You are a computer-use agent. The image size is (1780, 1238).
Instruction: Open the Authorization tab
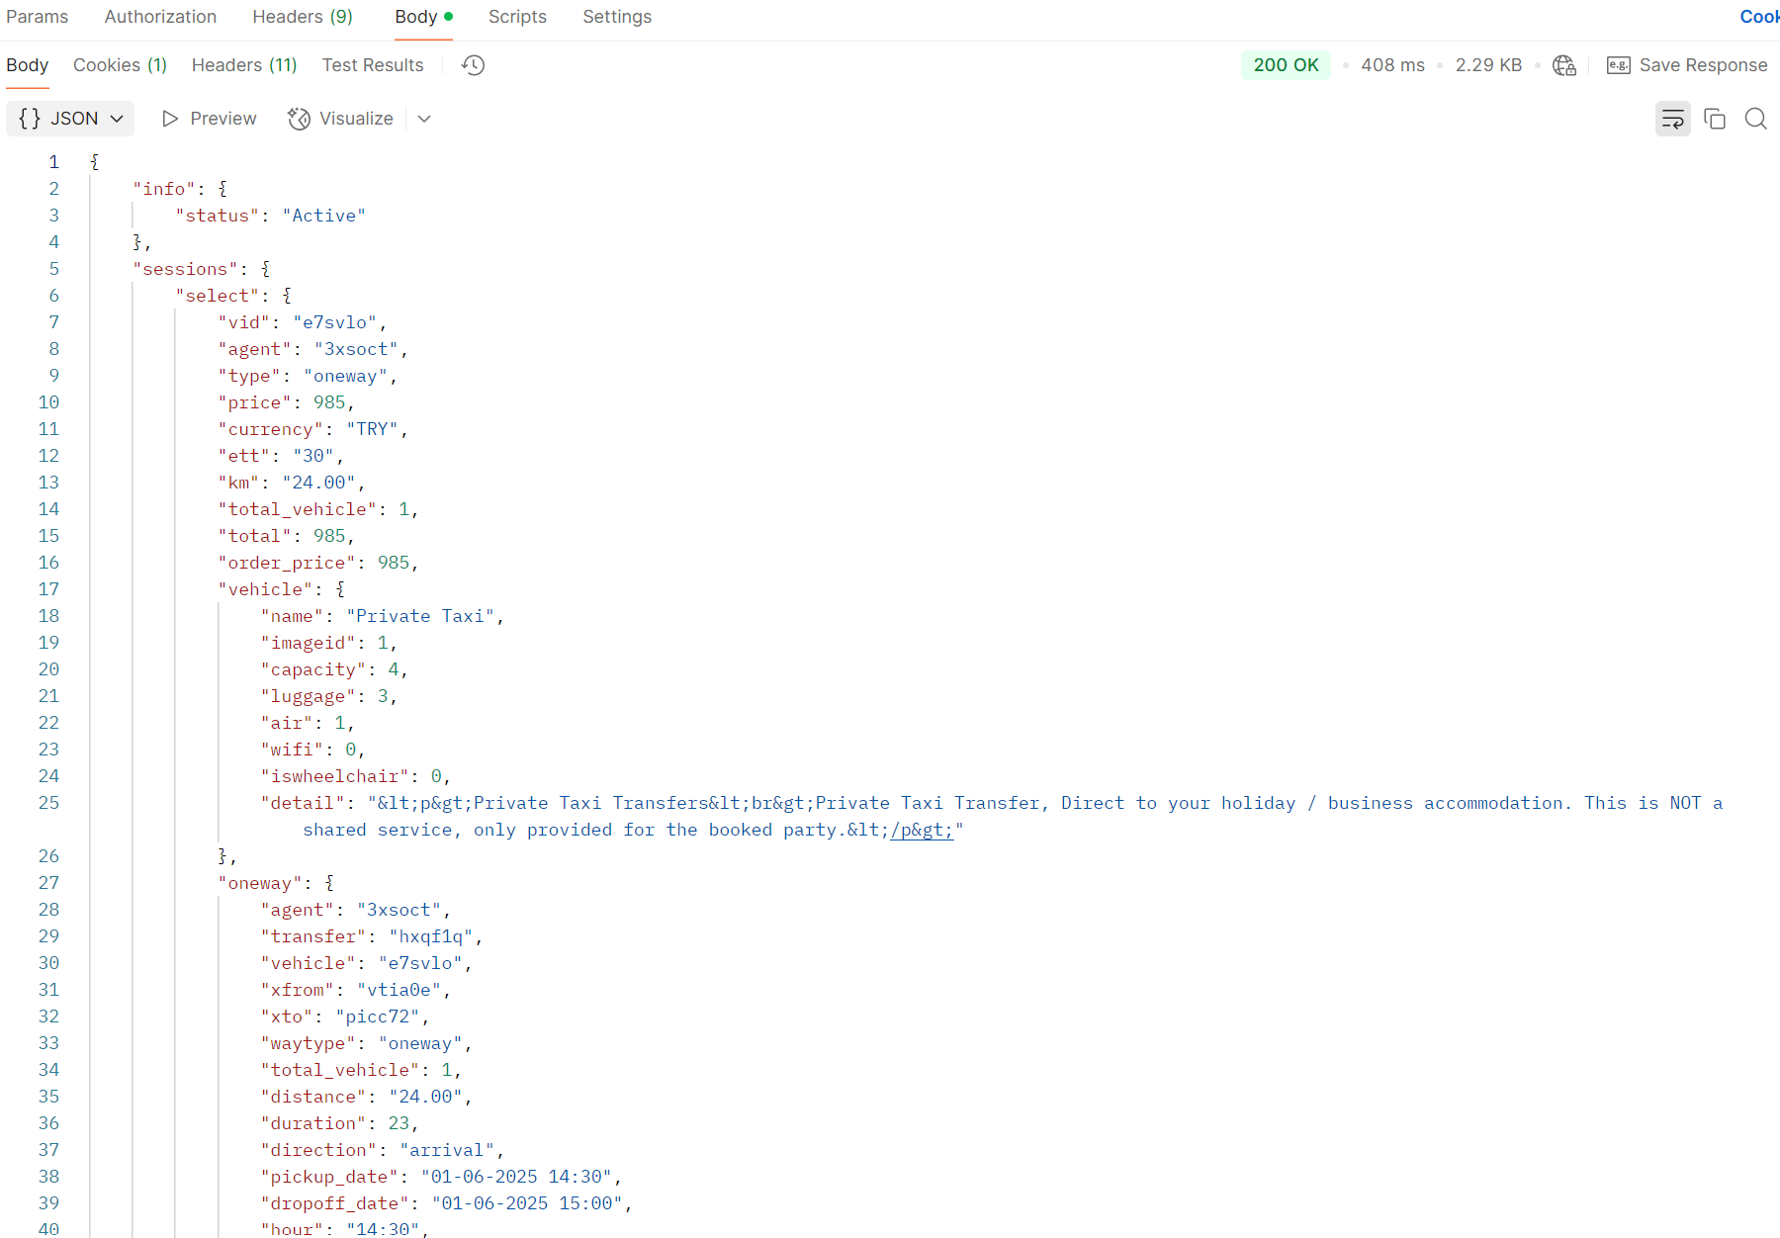pos(160,17)
